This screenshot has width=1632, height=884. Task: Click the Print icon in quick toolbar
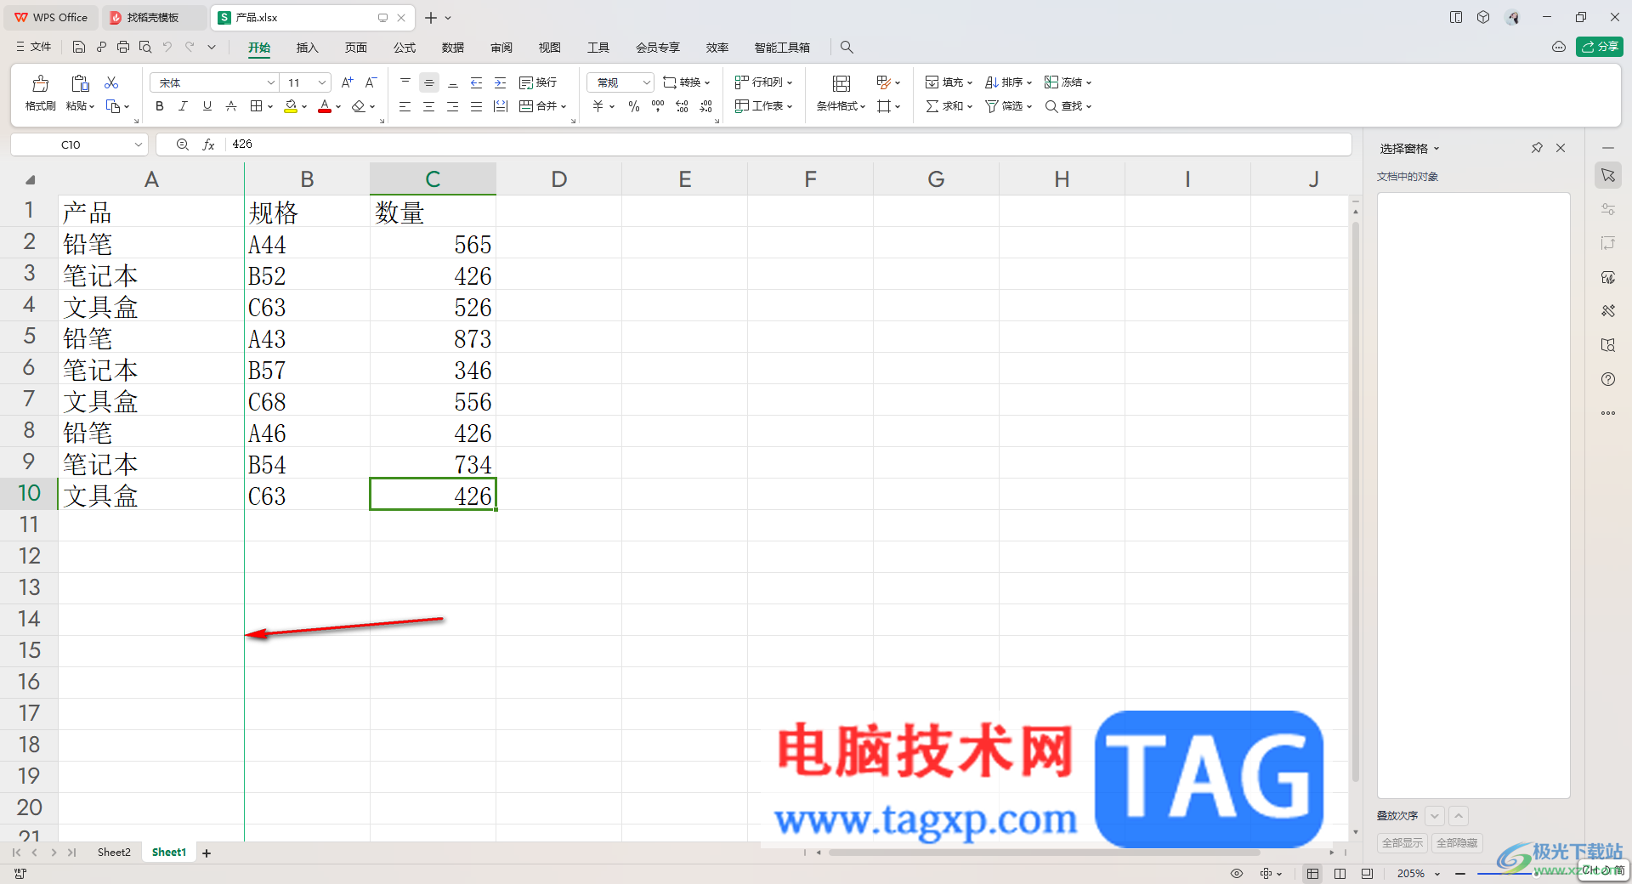(123, 47)
